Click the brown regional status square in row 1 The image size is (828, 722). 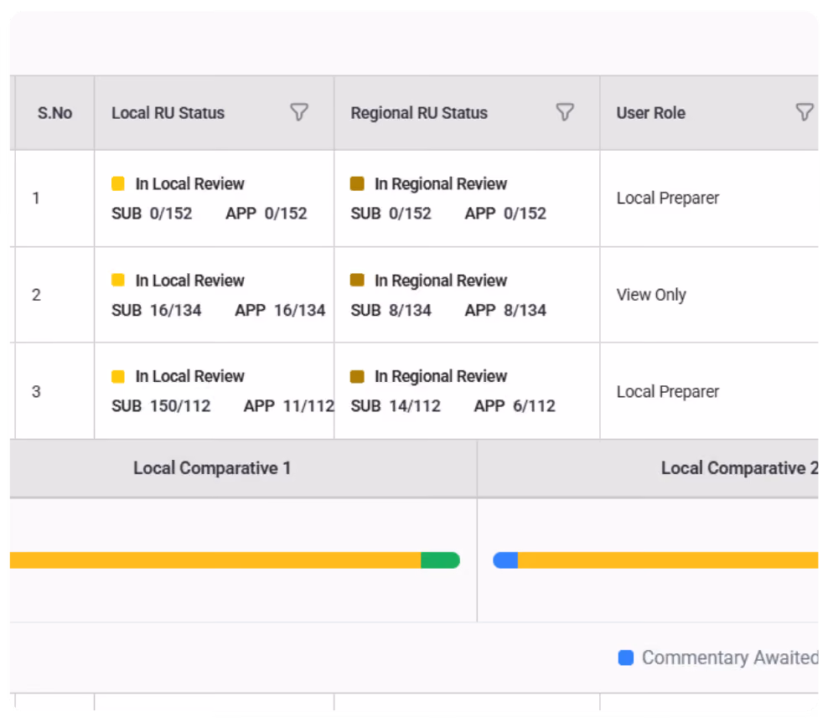tap(357, 183)
